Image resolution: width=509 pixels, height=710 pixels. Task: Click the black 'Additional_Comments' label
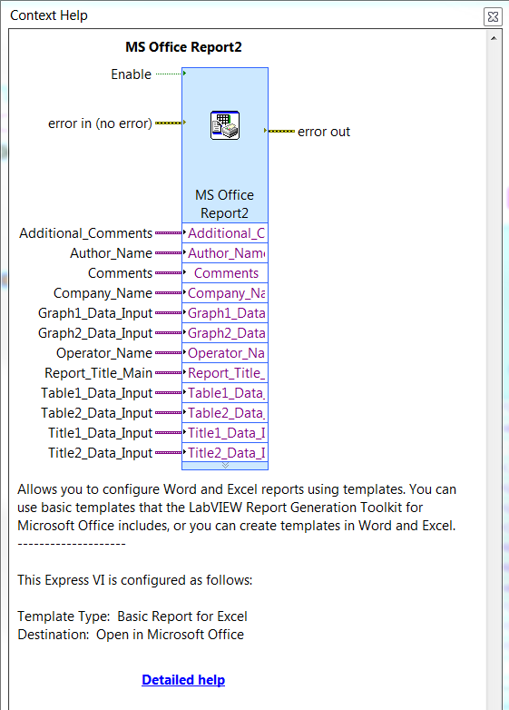pyautogui.click(x=85, y=233)
